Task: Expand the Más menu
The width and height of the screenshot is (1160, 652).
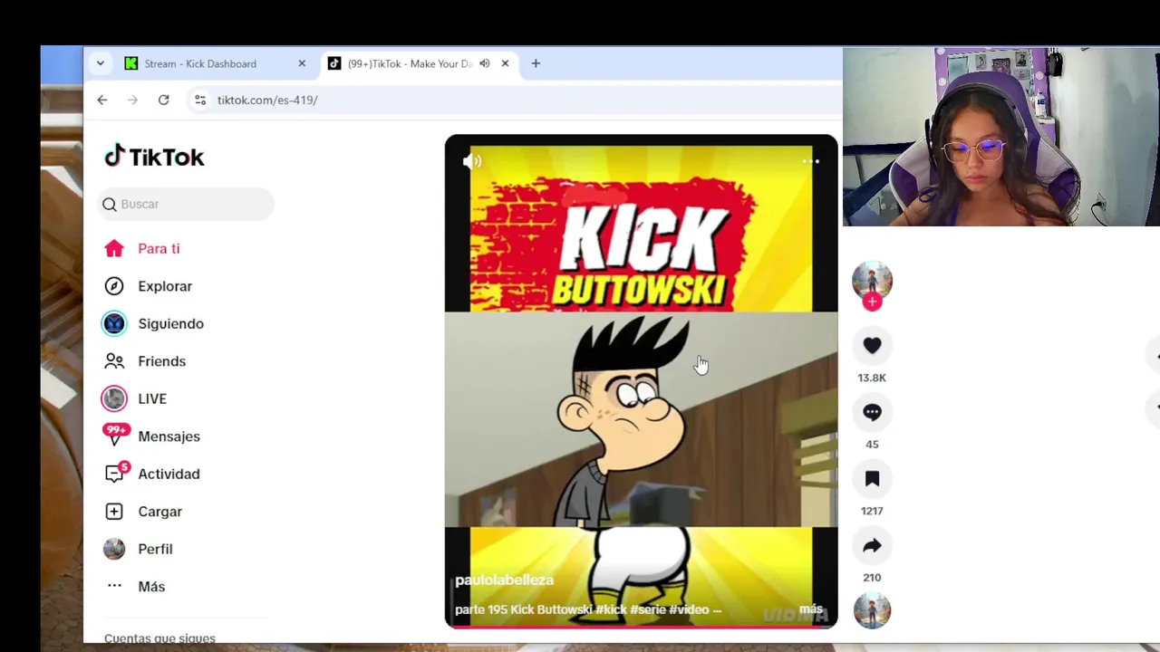Action: coord(135,587)
